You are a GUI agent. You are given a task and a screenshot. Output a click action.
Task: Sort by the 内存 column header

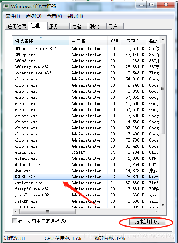pyautogui.click(x=134, y=41)
